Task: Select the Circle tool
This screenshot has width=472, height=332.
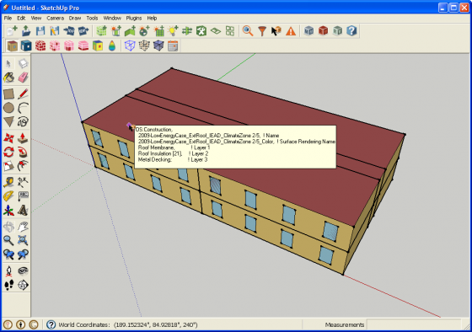Action: click(x=8, y=108)
